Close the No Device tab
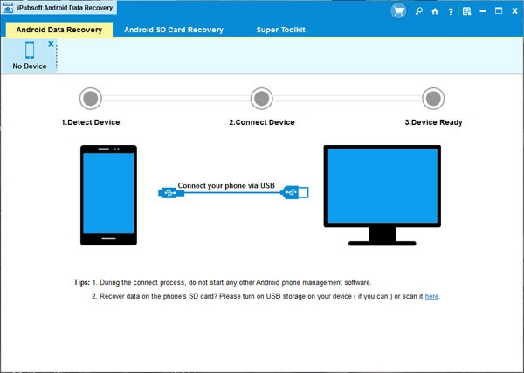 (x=51, y=44)
